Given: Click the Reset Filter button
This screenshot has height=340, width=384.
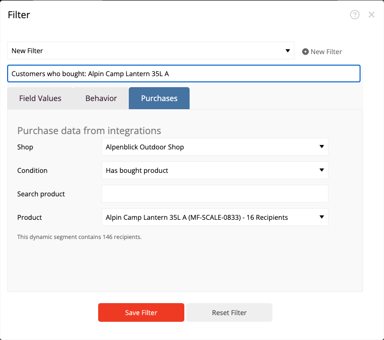Looking at the screenshot, I should coord(229,313).
